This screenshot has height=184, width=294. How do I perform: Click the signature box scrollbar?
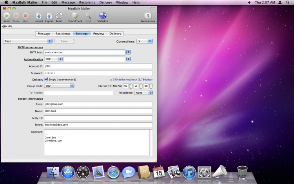pyautogui.click(x=151, y=142)
